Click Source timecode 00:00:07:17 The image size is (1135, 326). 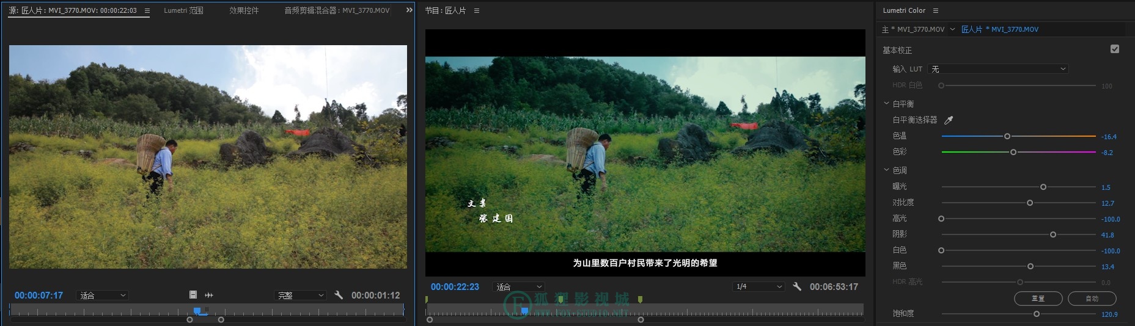click(x=39, y=295)
